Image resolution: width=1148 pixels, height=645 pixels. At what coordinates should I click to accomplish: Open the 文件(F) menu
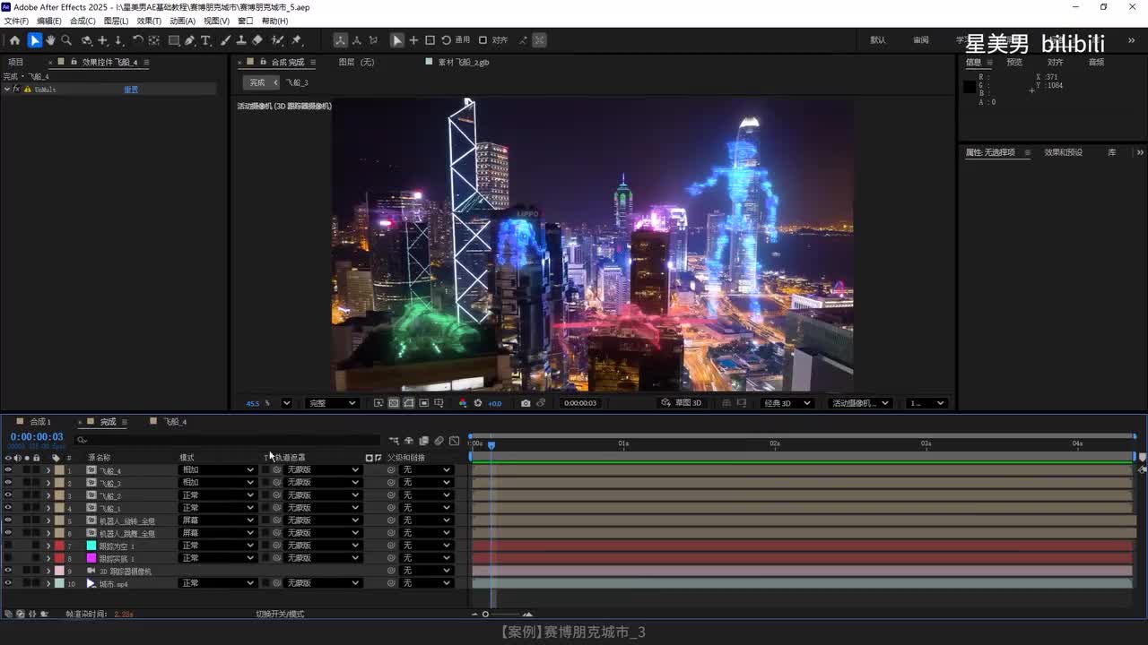pyautogui.click(x=16, y=21)
